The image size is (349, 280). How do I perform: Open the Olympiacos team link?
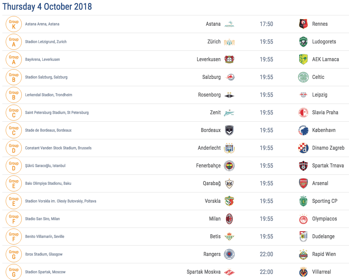point(324,219)
